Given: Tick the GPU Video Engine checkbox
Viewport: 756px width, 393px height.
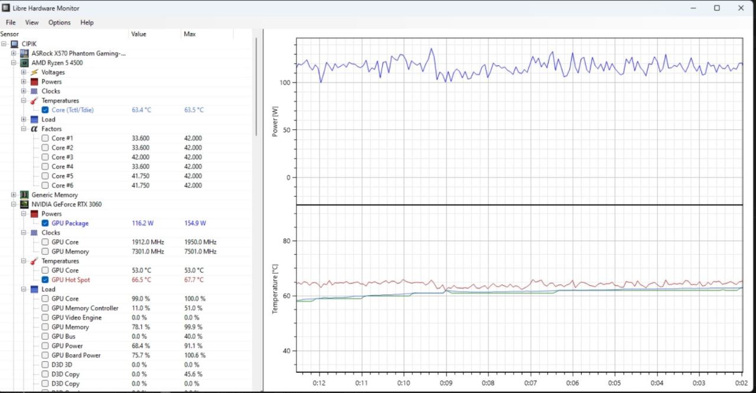Looking at the screenshot, I should (45, 317).
